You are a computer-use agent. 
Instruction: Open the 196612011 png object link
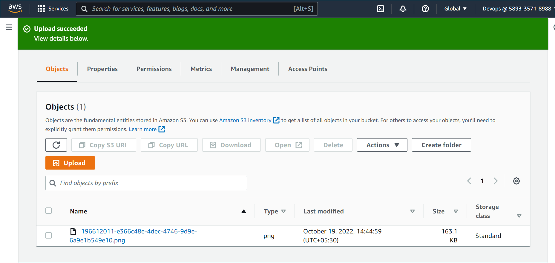coord(133,236)
